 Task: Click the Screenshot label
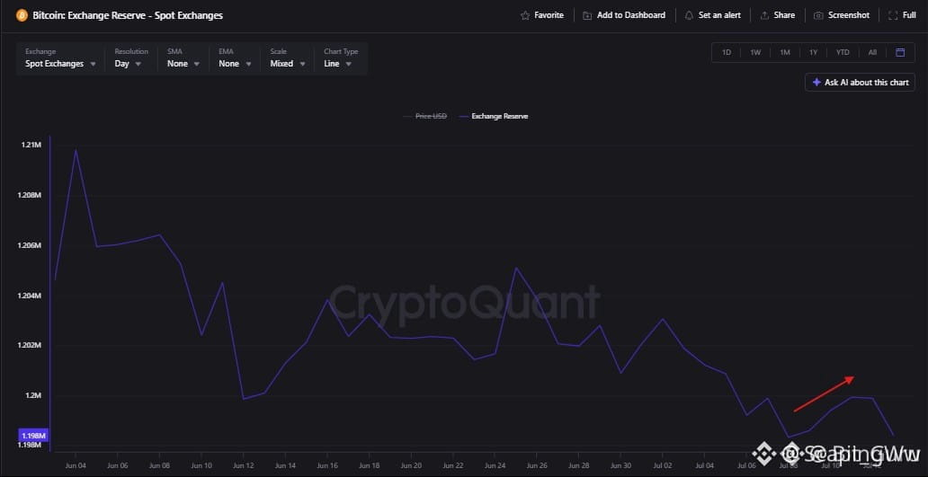point(849,15)
